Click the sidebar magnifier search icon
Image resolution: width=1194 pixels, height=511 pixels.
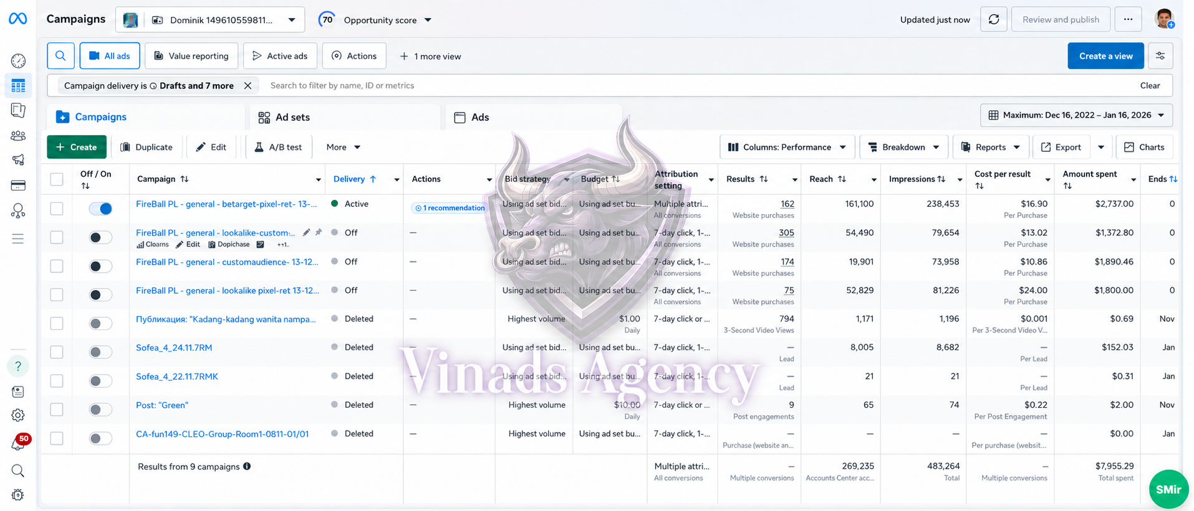click(x=18, y=471)
